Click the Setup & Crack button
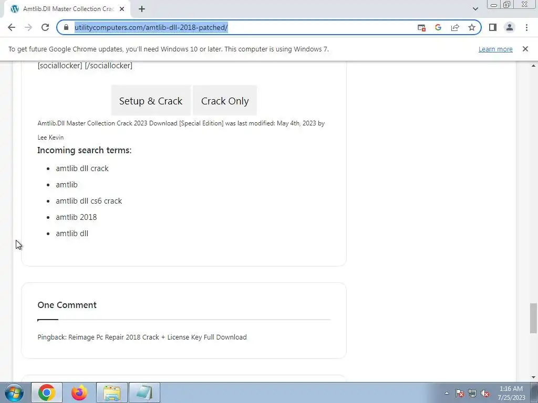Image resolution: width=538 pixels, height=403 pixels. click(151, 101)
